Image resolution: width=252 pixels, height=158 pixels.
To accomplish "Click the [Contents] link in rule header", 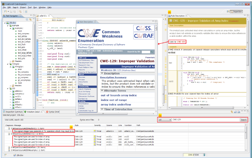I will pyautogui.click(x=234, y=21).
